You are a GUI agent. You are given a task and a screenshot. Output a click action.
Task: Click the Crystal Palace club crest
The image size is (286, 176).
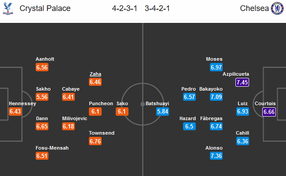point(8,8)
